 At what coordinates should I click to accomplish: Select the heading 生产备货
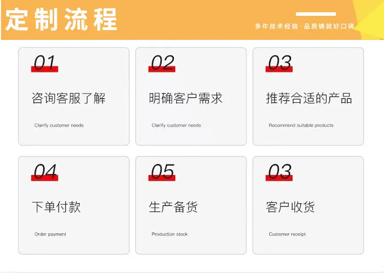[x=173, y=207]
